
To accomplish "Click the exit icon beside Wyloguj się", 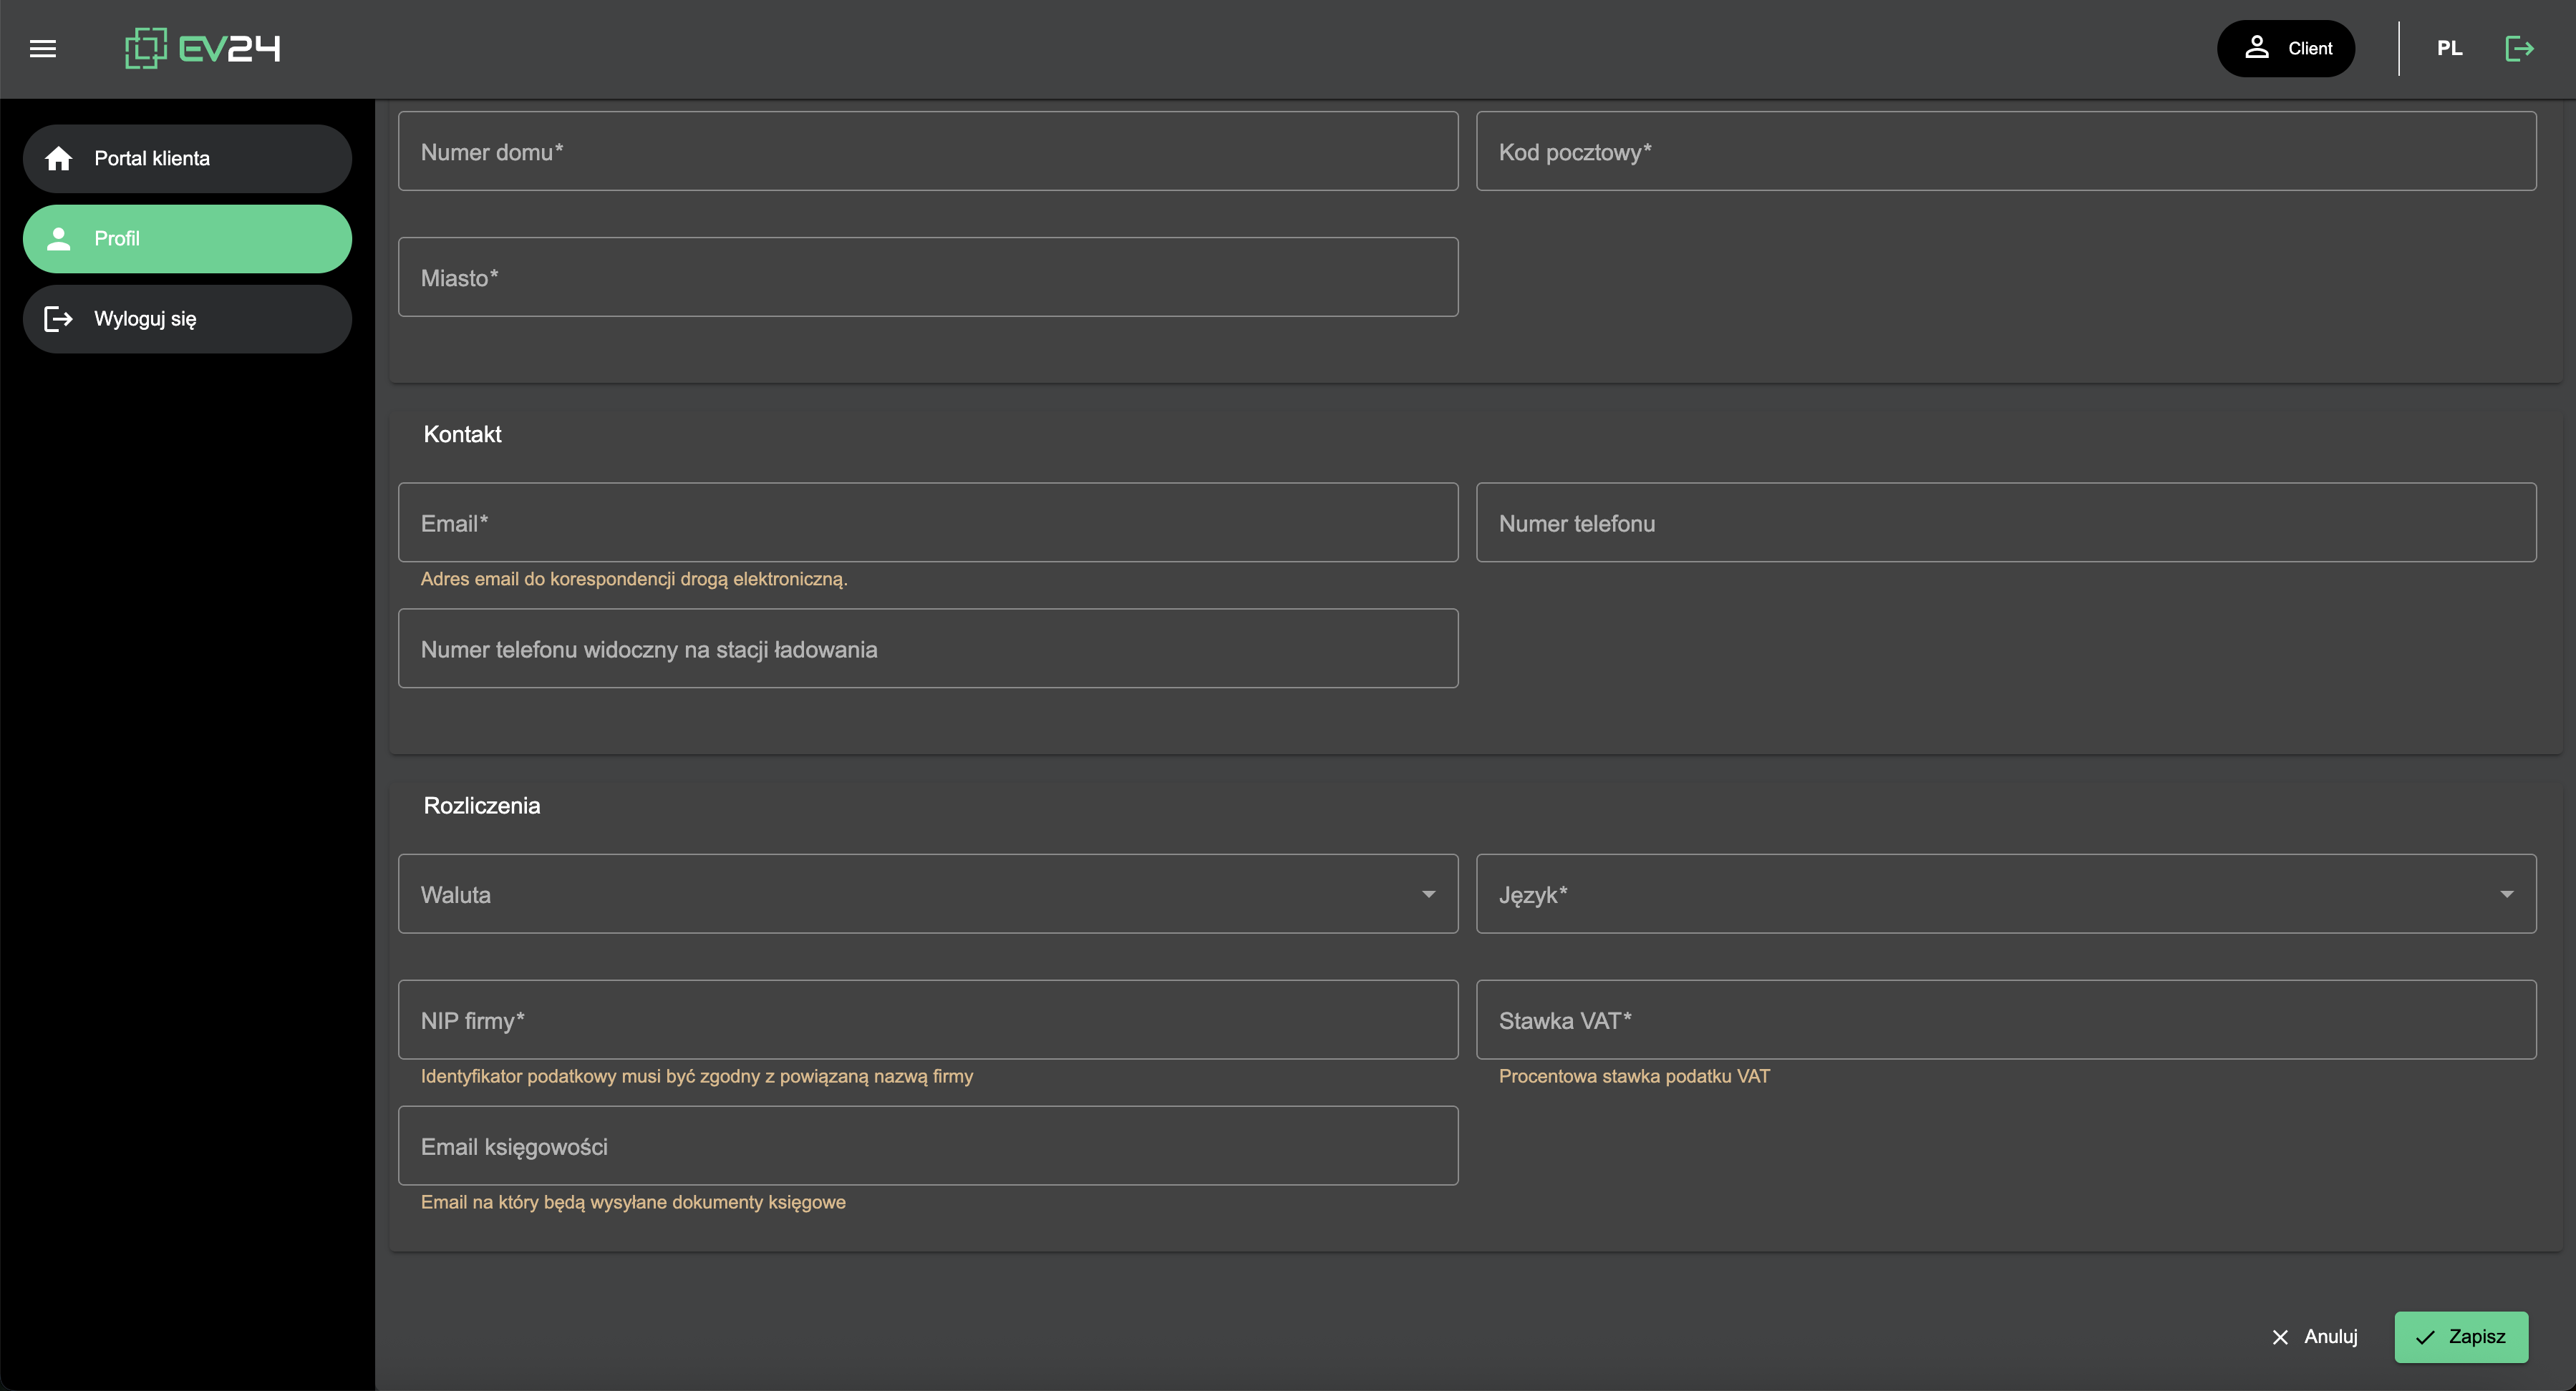I will point(59,319).
